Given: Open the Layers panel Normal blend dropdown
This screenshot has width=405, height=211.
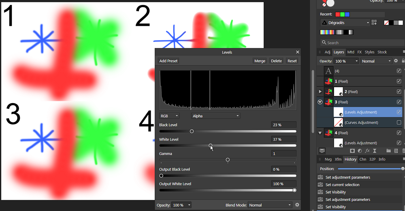Looking at the screenshot, I should 376,61.
